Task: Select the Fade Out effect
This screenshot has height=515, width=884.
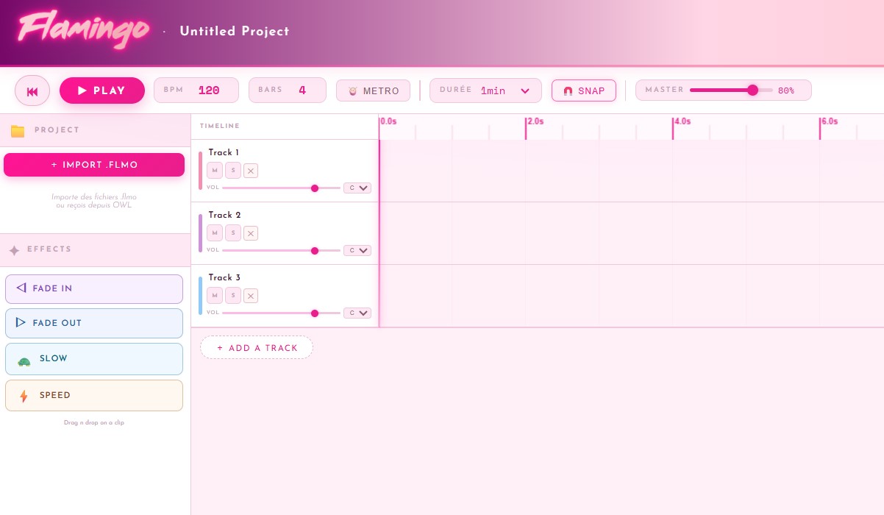Action: point(94,323)
